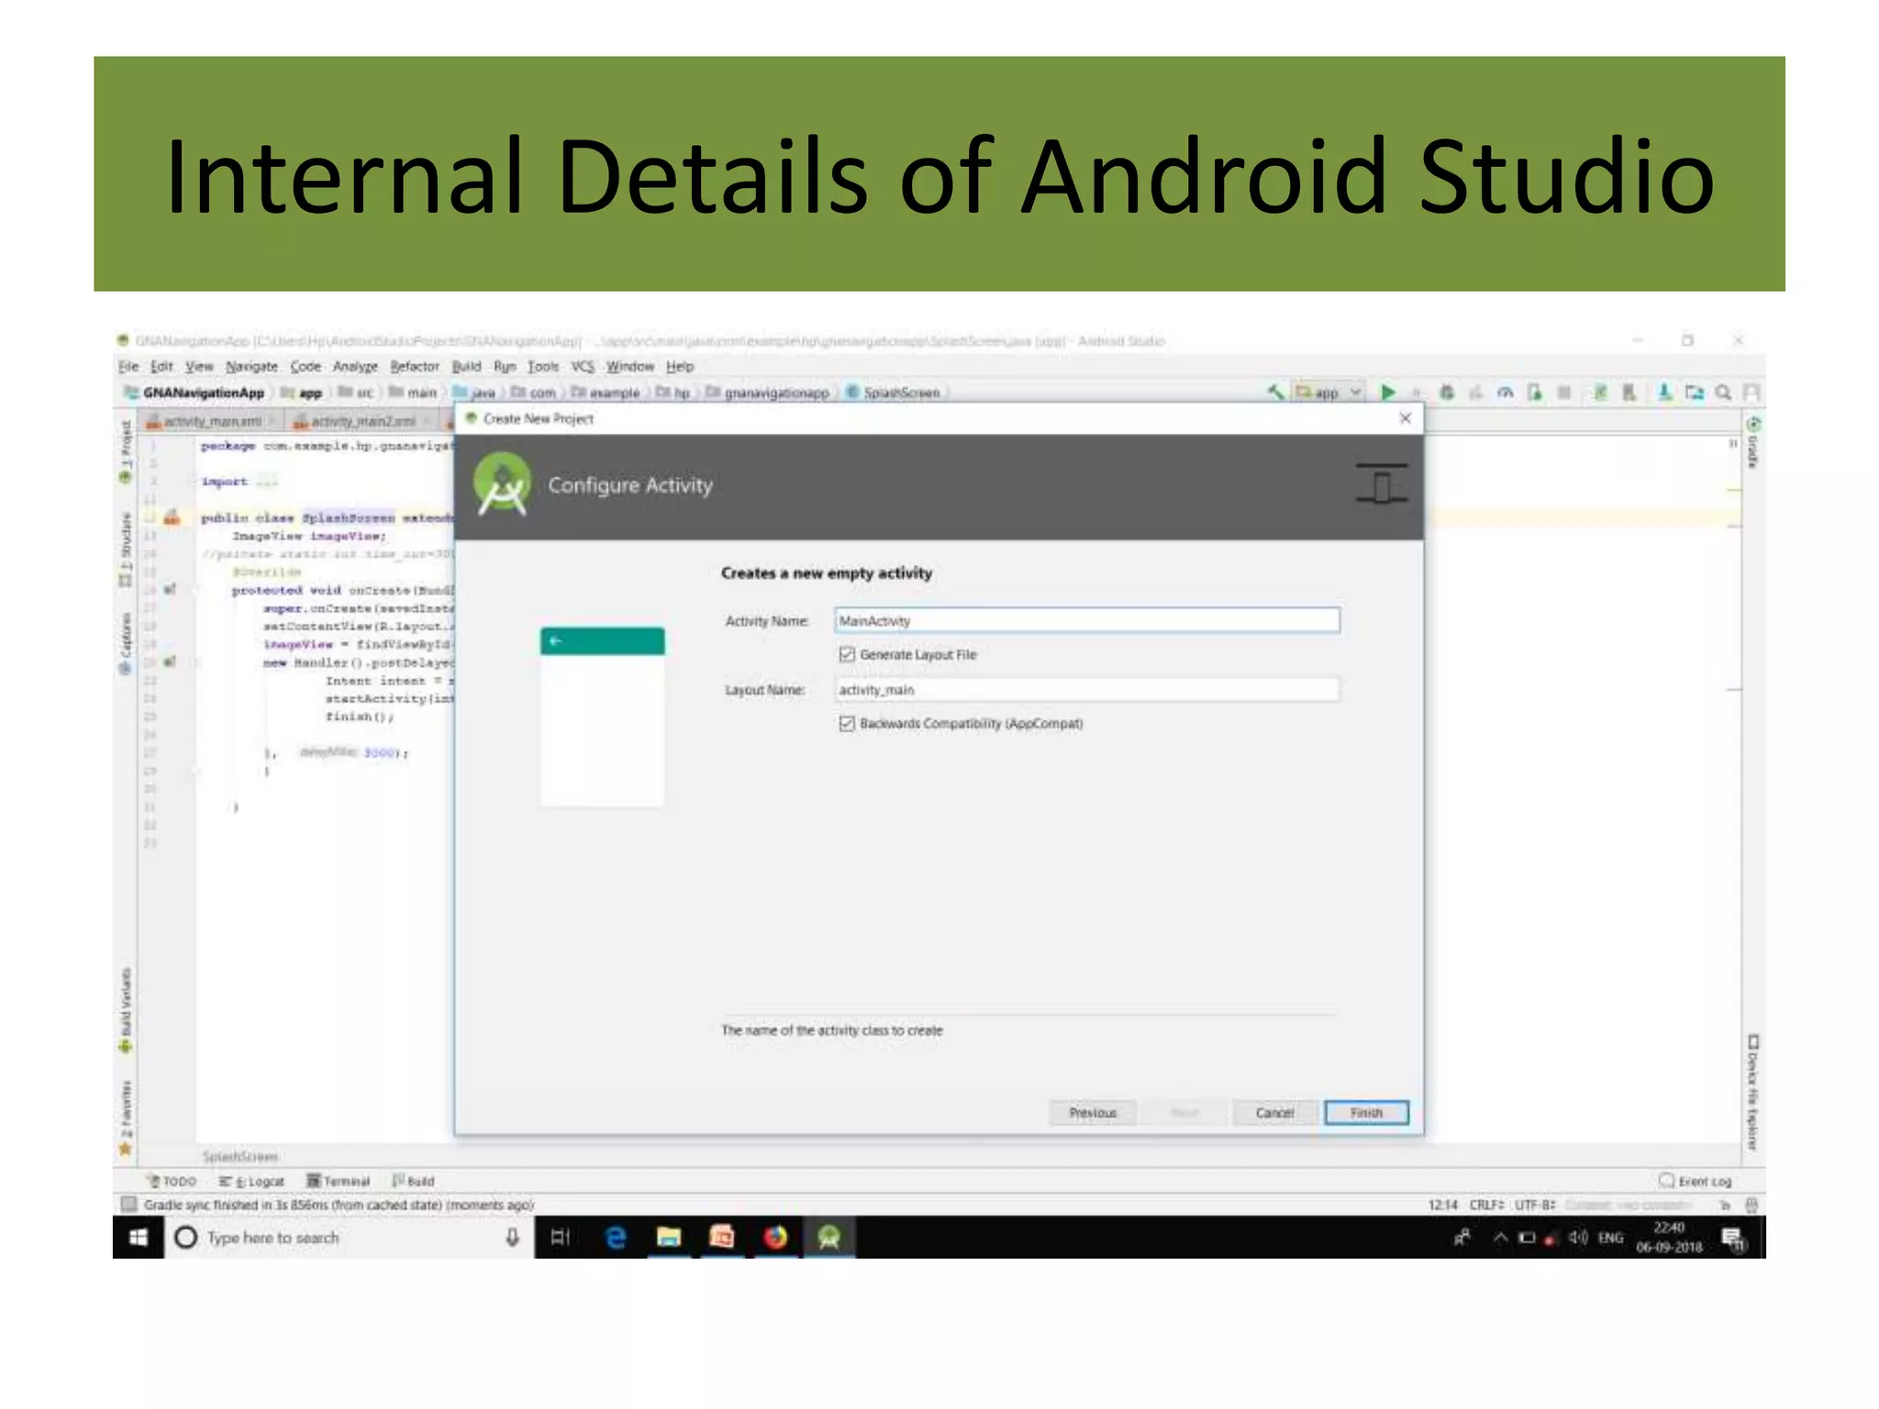Open the Window menu
The width and height of the screenshot is (1879, 1409).
630,366
